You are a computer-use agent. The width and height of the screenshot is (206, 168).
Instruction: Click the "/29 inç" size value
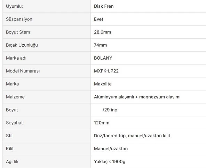pos(110,110)
